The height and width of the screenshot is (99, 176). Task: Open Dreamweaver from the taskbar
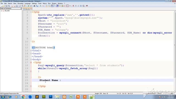pos(44,97)
